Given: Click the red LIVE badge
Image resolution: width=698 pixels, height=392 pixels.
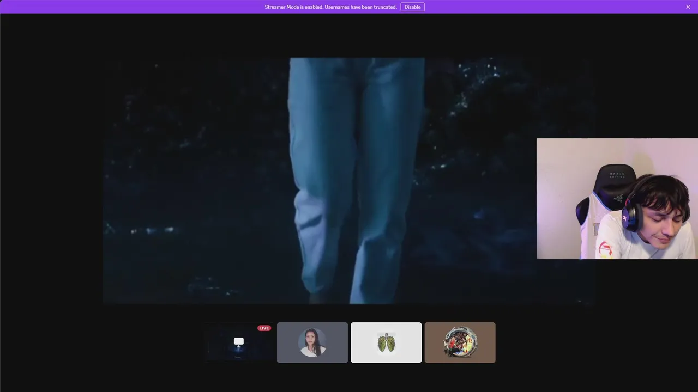Looking at the screenshot, I should pos(264,328).
